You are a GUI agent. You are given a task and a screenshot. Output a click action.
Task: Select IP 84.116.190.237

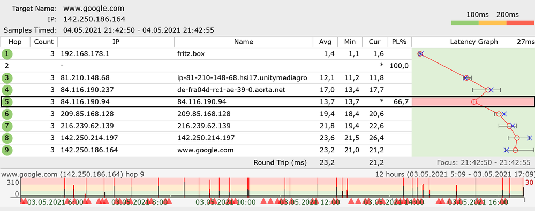coord(87,90)
